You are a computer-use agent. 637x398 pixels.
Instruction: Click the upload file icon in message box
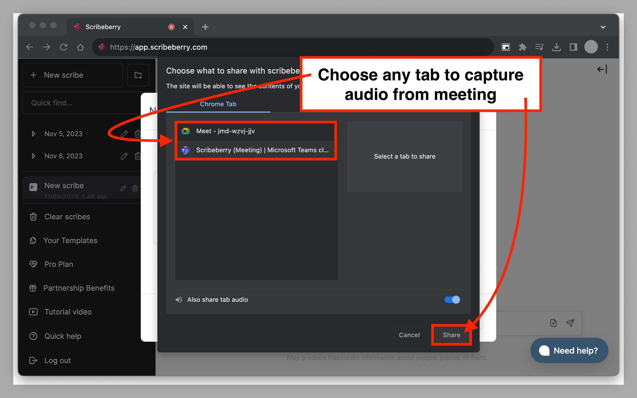point(553,323)
